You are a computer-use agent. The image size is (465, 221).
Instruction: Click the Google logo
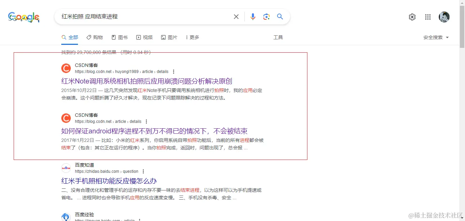point(24,17)
